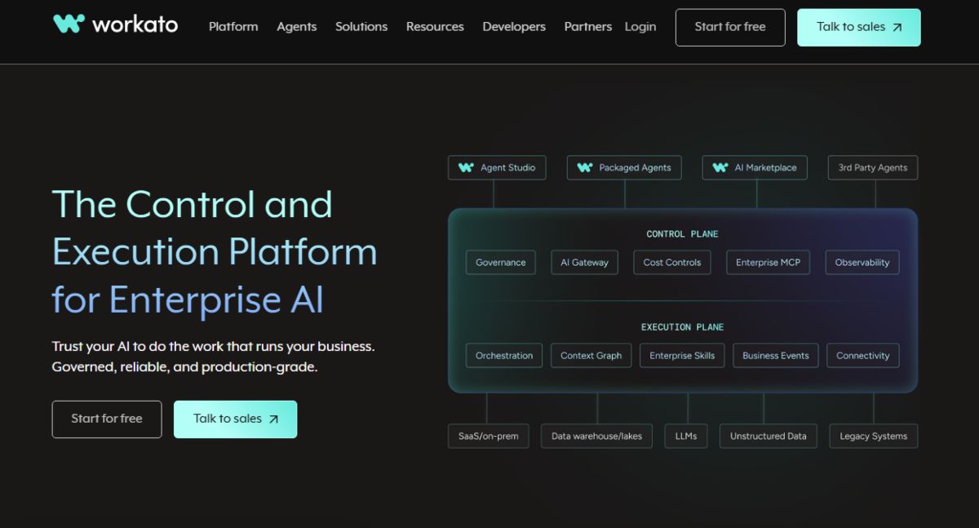The height and width of the screenshot is (528, 979).
Task: Click the Enterprise Skills box
Action: (682, 356)
